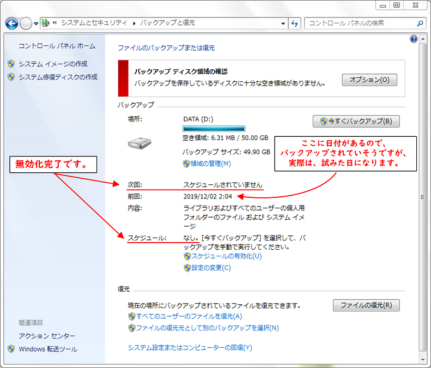
Task: Open 領域の管理(M) link
Action: click(x=210, y=164)
